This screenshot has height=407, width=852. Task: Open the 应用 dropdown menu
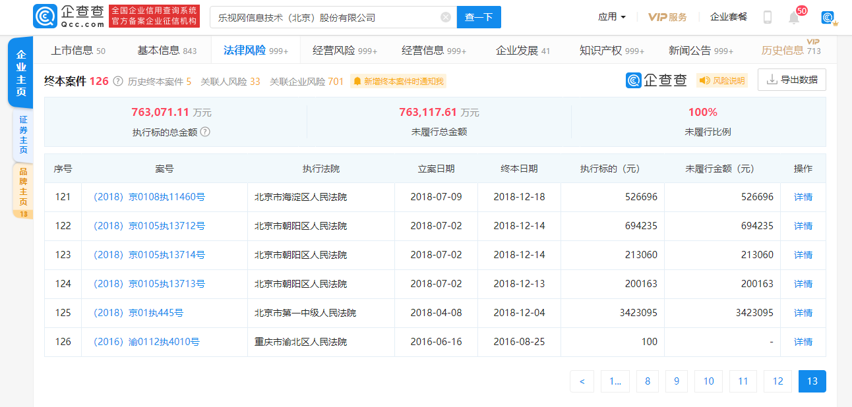609,16
